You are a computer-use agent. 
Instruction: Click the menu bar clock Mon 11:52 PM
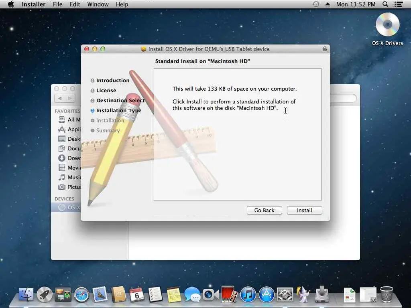pos(356,4)
